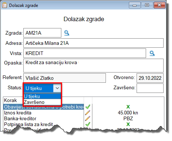Click Dolazak zgrade app icon in title bar
The height and width of the screenshot is (141, 172).
pos(4,5)
